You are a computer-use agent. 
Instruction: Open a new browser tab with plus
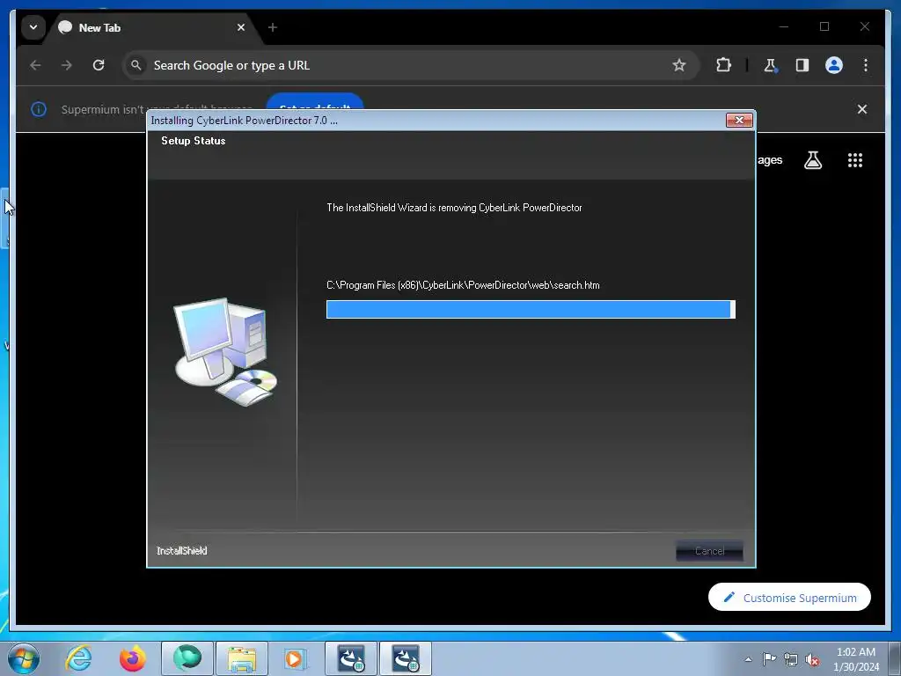273,27
